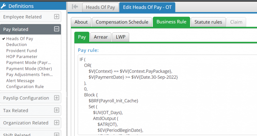Switch to the Arrear sub-tab

(101, 37)
